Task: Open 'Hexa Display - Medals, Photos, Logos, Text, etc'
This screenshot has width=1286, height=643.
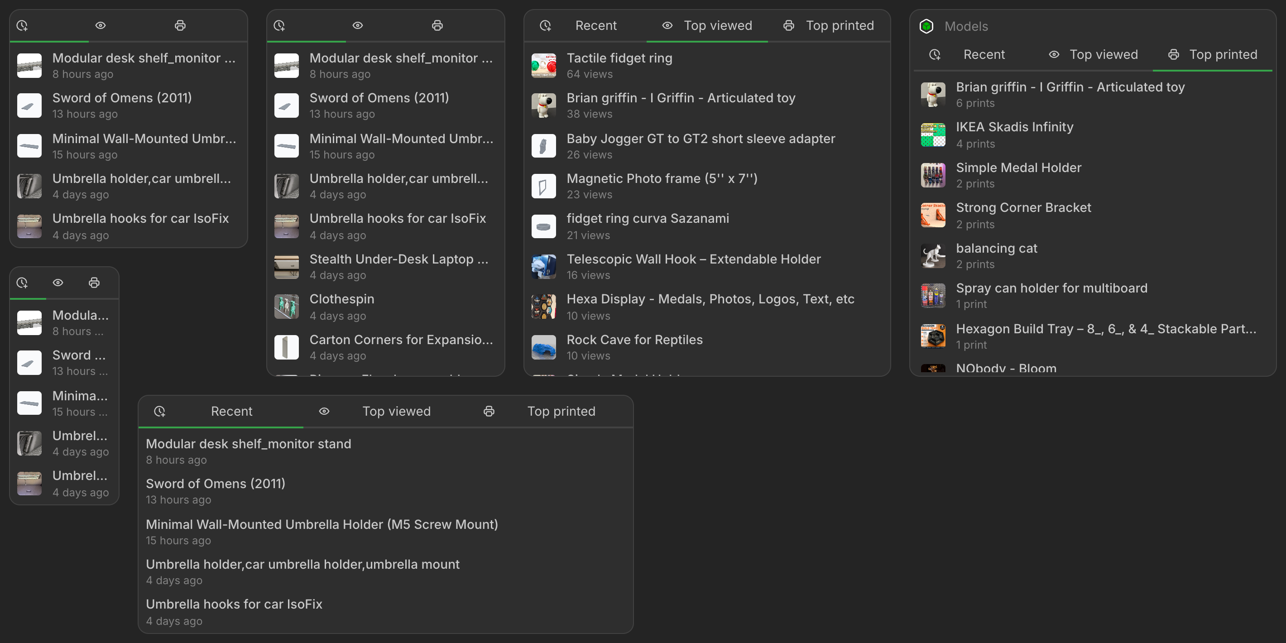Action: click(707, 307)
